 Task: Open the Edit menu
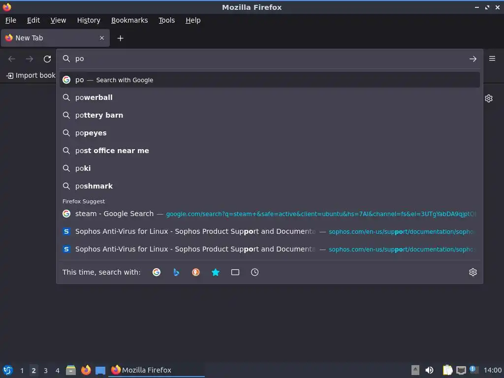(33, 20)
